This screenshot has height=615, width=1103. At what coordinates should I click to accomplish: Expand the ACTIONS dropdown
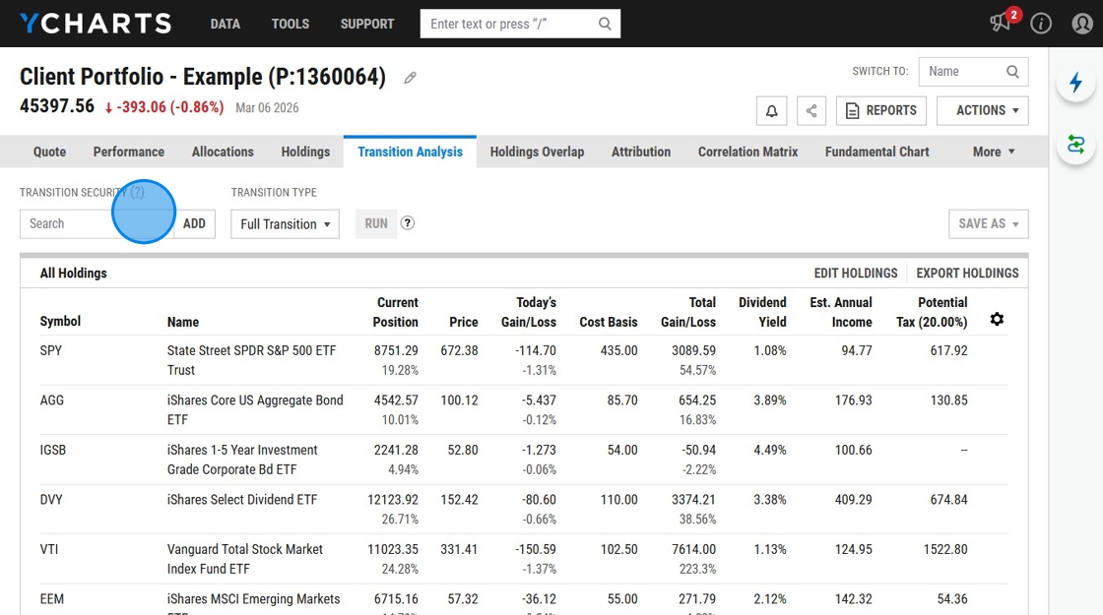983,110
